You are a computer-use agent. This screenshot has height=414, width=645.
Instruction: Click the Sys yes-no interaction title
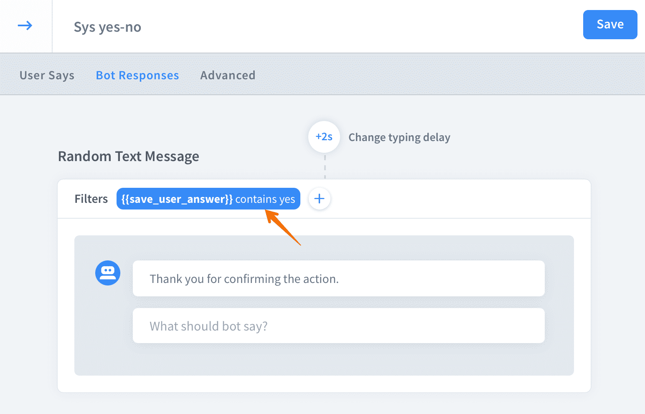point(107,27)
